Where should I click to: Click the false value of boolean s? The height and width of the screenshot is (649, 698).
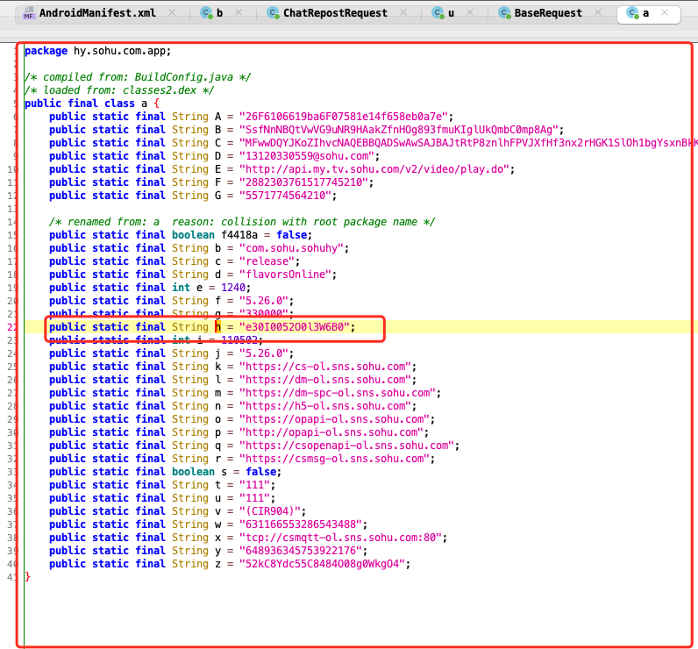260,472
